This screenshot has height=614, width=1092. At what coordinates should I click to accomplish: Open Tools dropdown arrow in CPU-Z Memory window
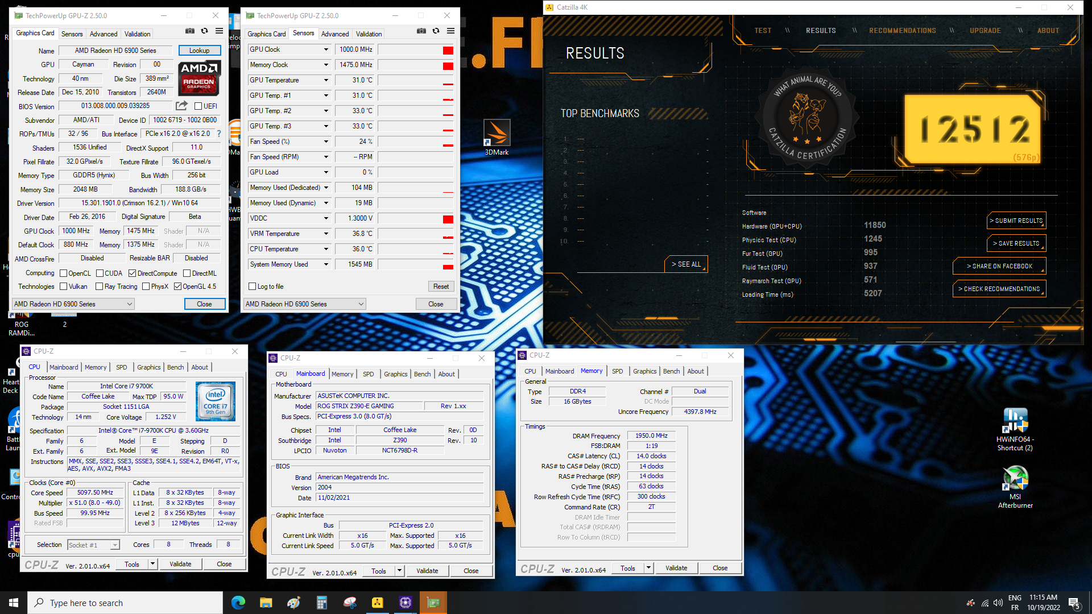coord(648,568)
